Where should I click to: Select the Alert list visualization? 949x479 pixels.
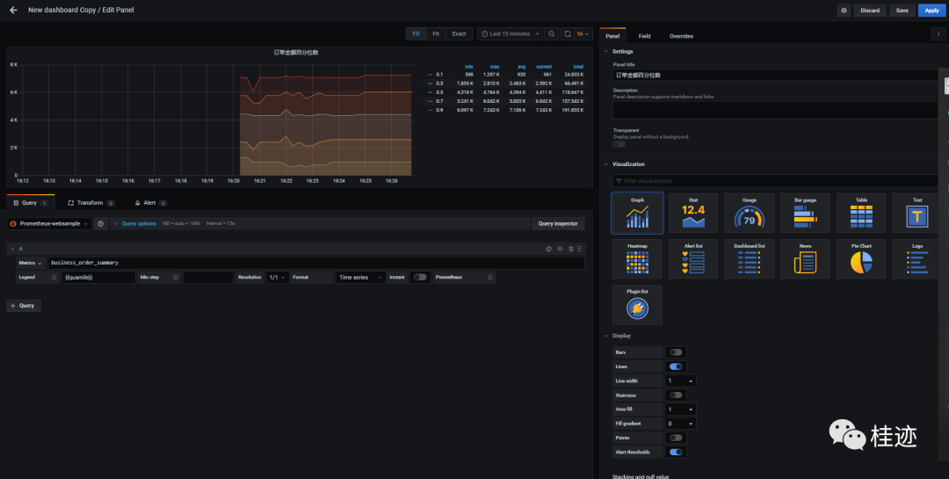tap(693, 258)
